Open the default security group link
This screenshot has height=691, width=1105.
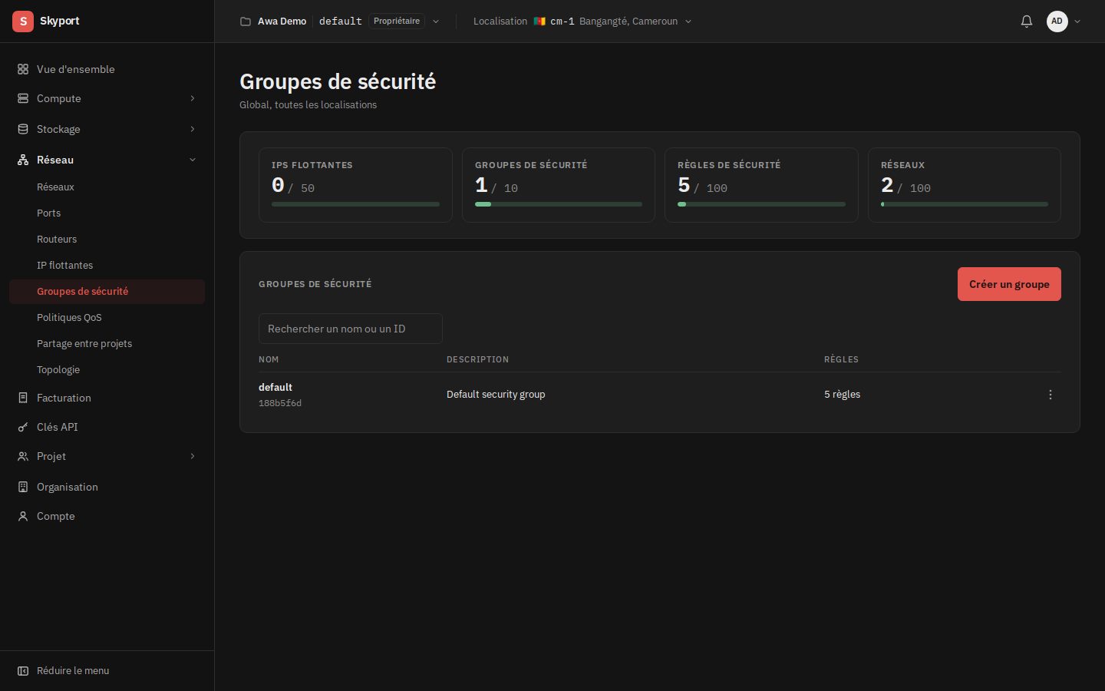click(x=275, y=388)
